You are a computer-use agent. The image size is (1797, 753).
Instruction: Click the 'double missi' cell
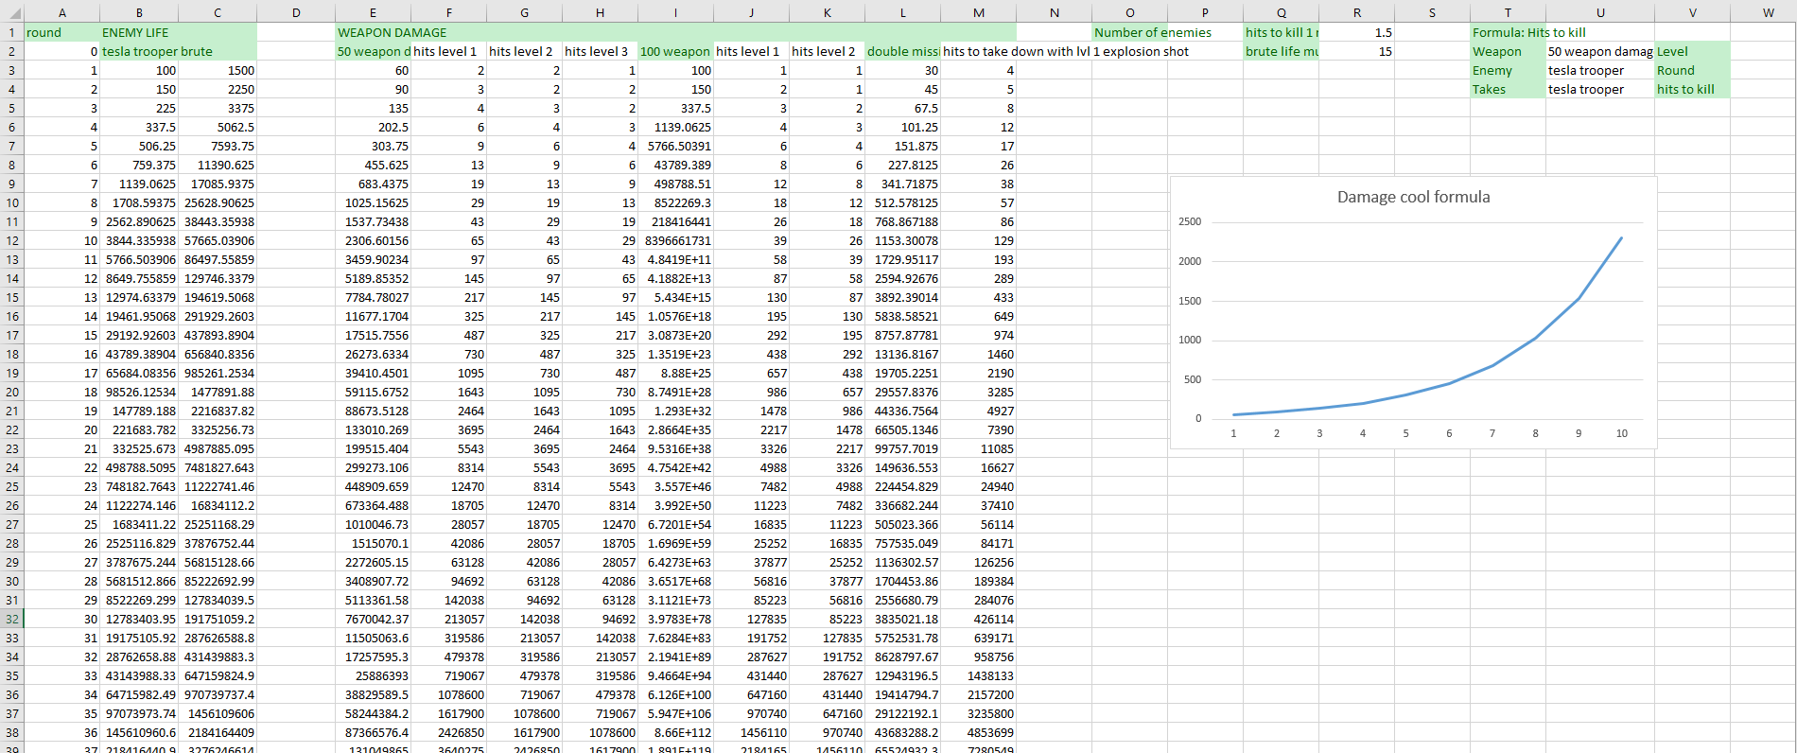902,51
